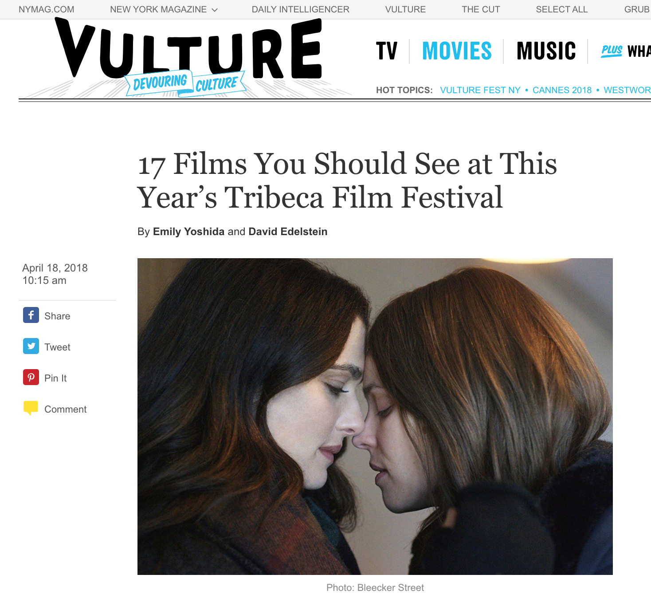This screenshot has height=606, width=651.
Task: Click the yellow comment bubble icon
Action: click(x=31, y=408)
